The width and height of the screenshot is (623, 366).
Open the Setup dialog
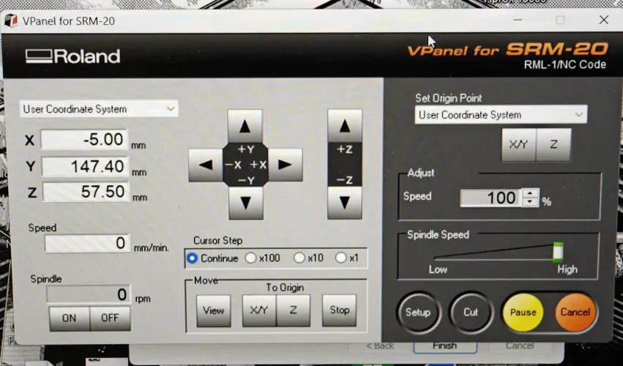click(418, 313)
